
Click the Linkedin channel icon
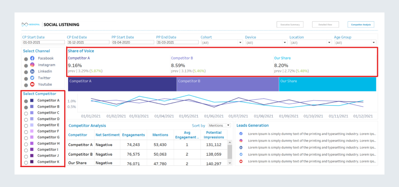[32, 71]
